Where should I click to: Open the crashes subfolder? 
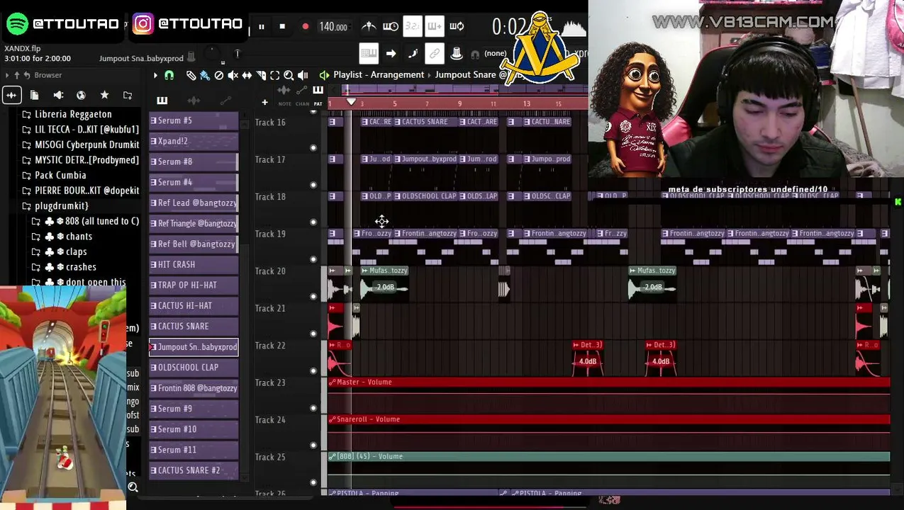pyautogui.click(x=81, y=267)
